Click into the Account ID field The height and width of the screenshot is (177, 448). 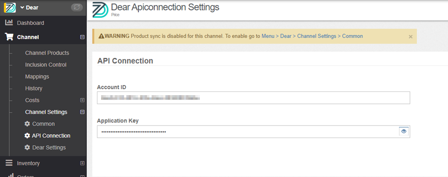tap(254, 98)
